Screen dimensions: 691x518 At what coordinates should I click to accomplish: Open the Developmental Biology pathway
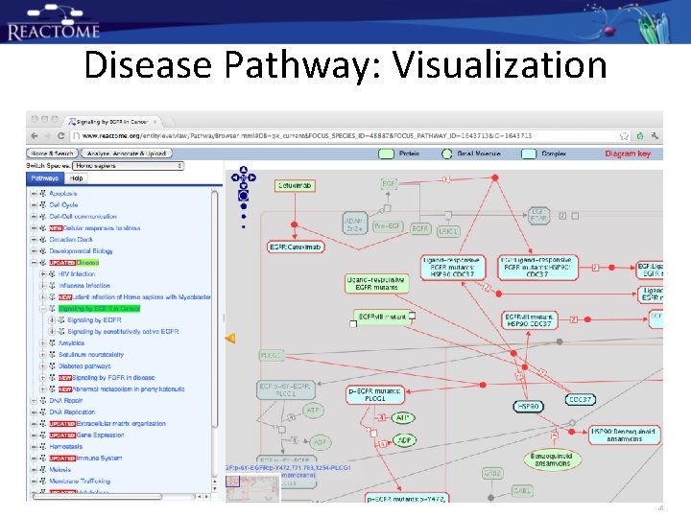click(81, 251)
